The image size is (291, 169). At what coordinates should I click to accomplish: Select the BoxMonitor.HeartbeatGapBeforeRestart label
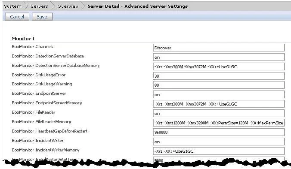click(x=50, y=131)
